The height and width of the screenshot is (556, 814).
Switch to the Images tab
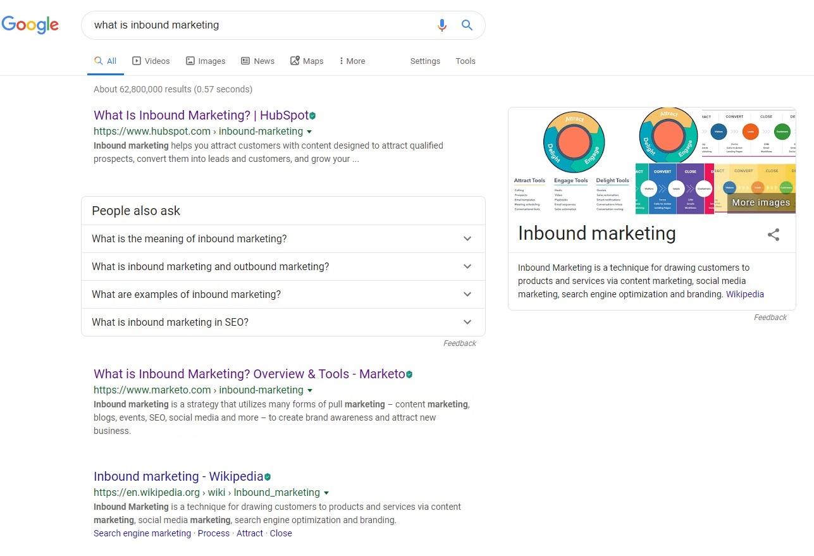[x=206, y=61]
